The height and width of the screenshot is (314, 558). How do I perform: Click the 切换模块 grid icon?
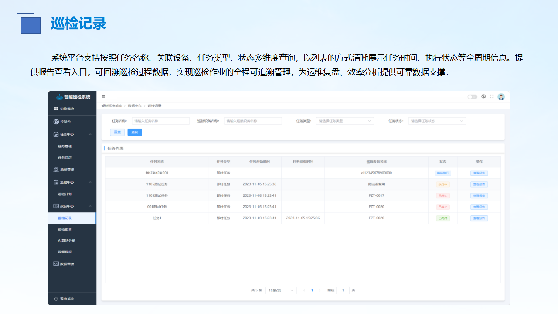tap(56, 109)
